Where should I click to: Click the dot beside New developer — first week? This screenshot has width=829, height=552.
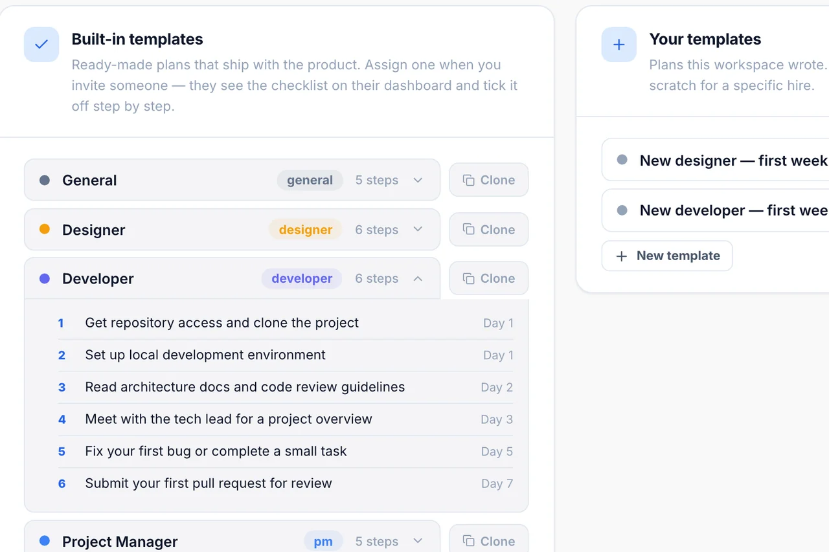[622, 210]
